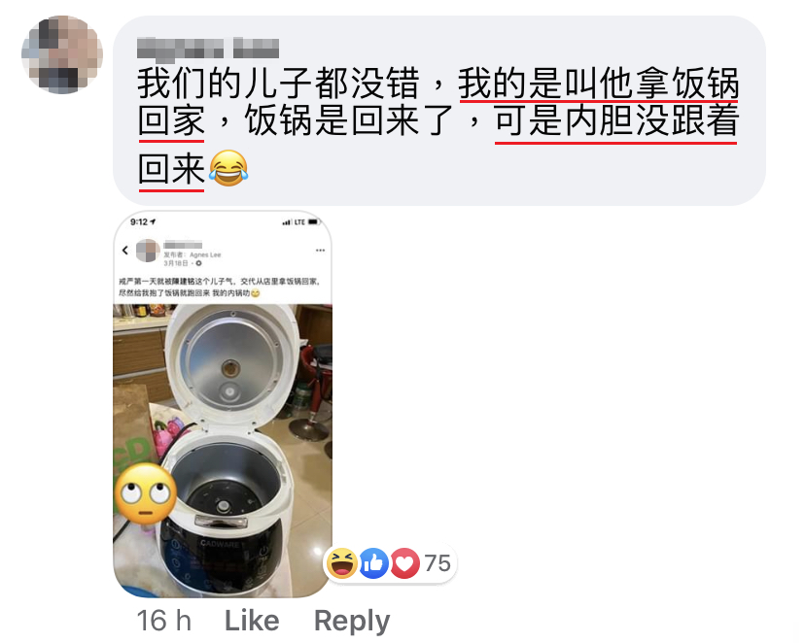This screenshot has width=805, height=643.
Task: Click the Agnes Lee publisher text
Action: (x=205, y=254)
